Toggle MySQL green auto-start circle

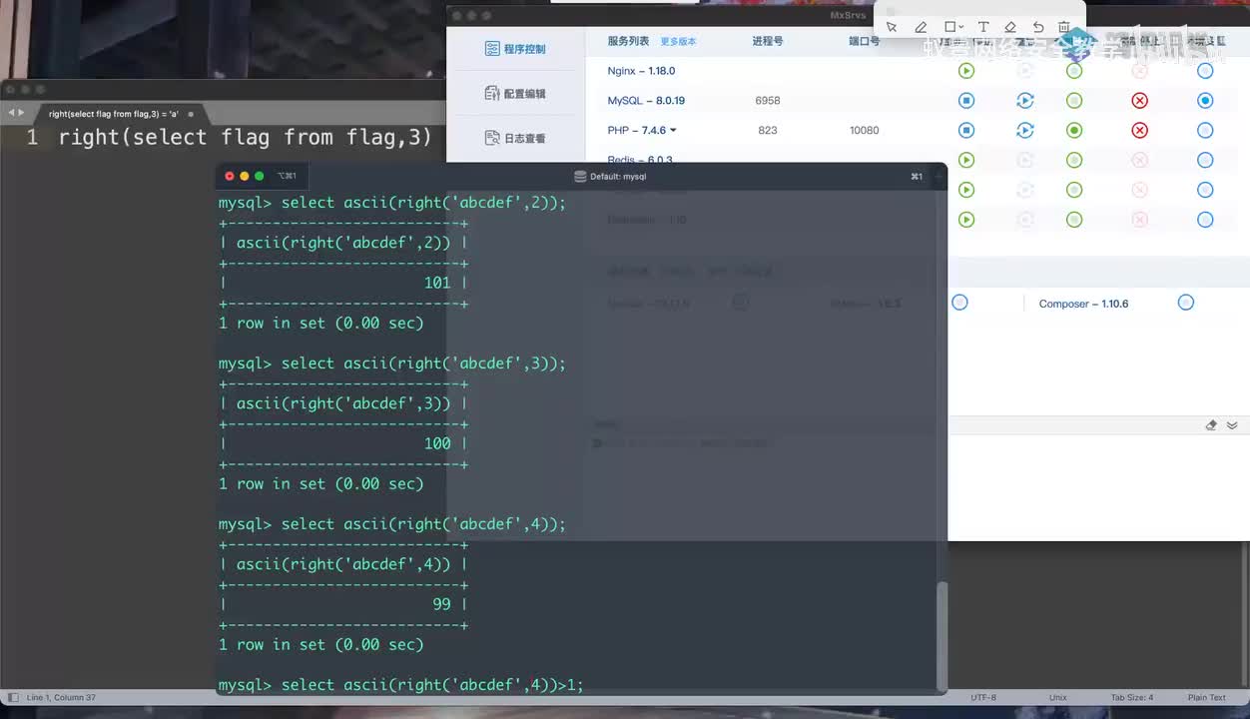(x=1074, y=101)
